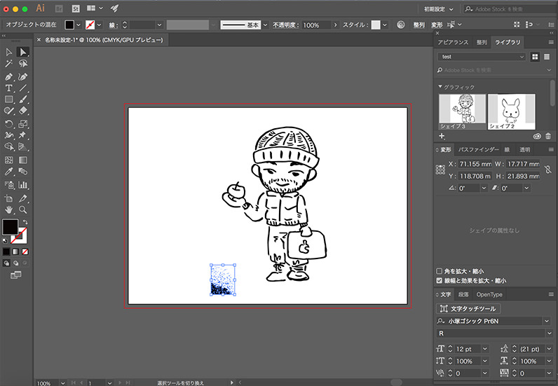558x386 pixels.
Task: Open the test library dropdown
Action: tap(481, 57)
